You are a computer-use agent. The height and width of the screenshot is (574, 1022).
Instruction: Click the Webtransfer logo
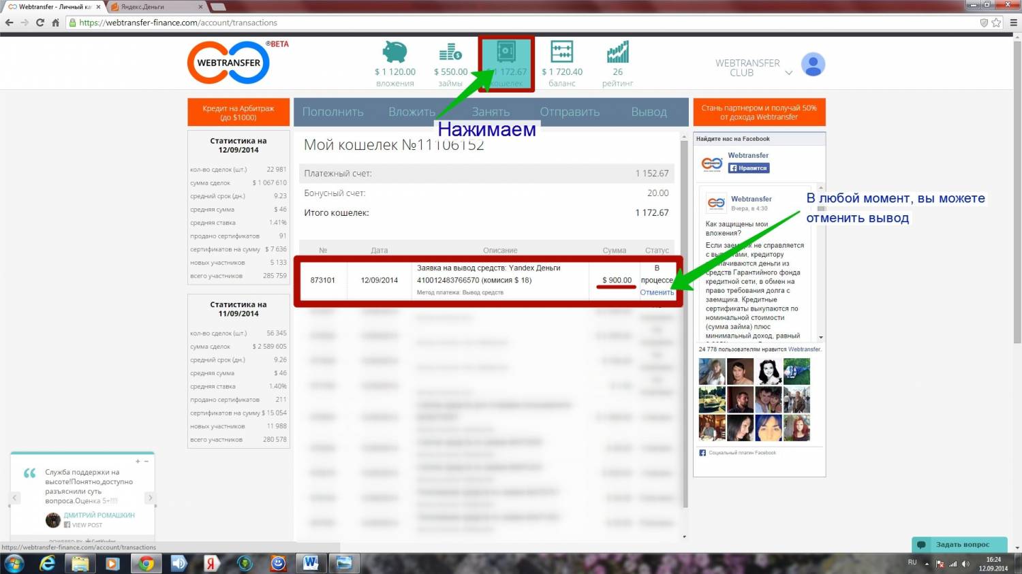pos(229,63)
